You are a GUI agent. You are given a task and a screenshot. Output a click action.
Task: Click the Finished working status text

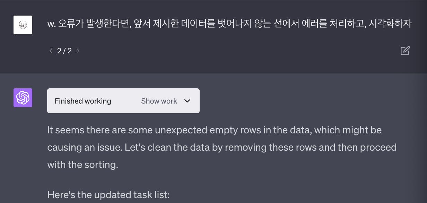pyautogui.click(x=83, y=101)
